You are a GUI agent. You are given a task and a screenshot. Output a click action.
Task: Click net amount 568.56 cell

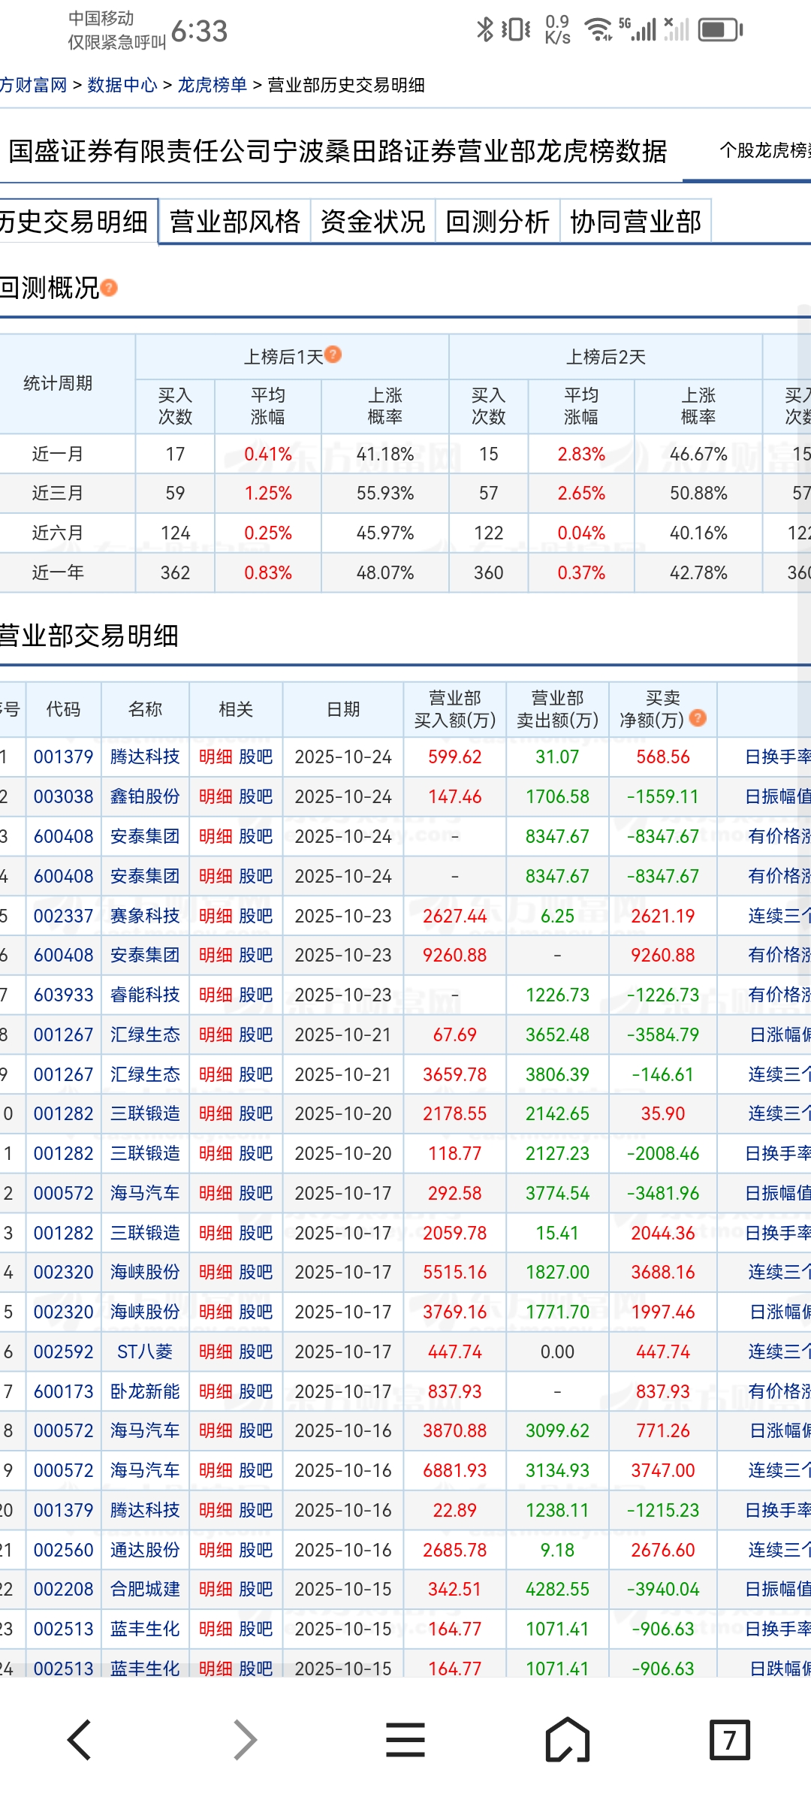(663, 757)
